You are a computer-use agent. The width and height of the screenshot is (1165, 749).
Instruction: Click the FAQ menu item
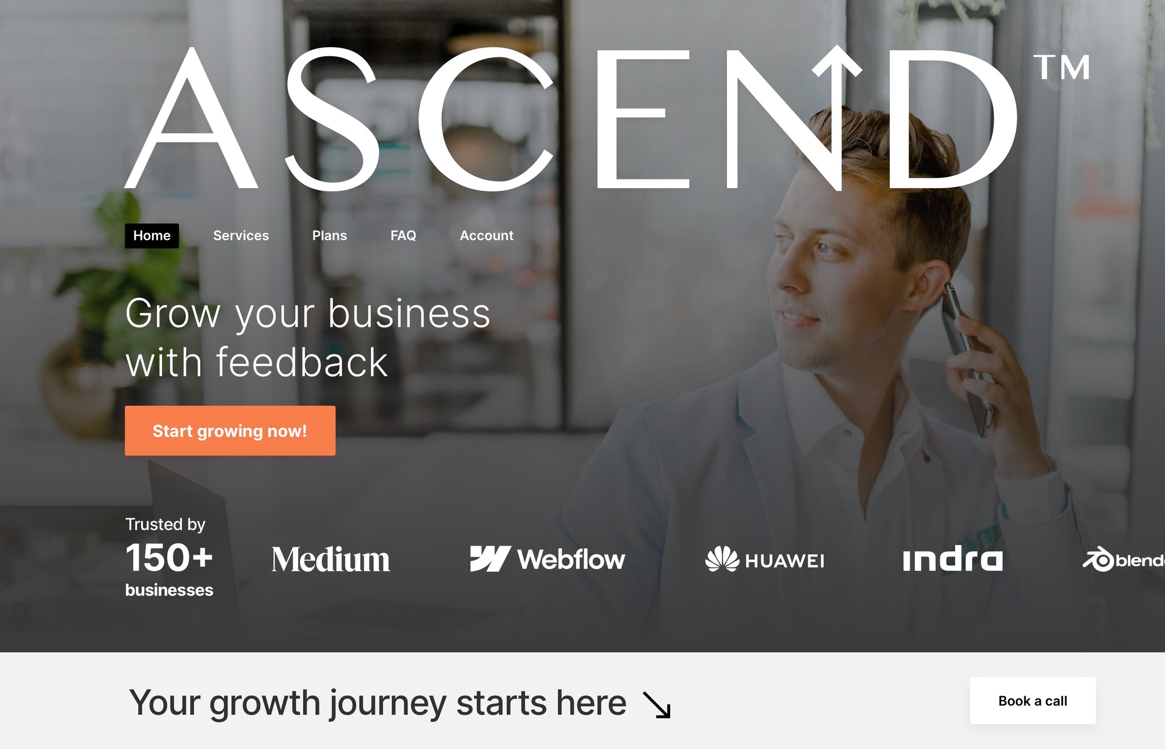point(403,236)
